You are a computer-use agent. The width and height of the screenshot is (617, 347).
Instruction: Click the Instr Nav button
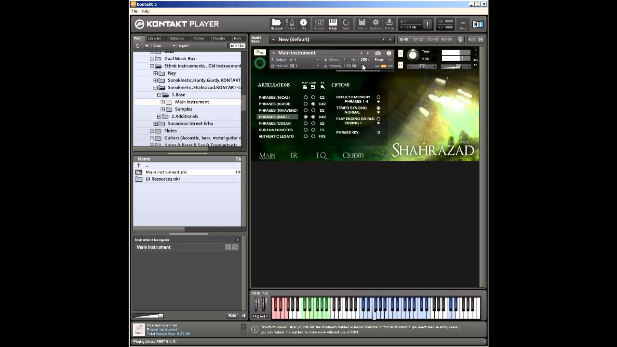[237, 46]
